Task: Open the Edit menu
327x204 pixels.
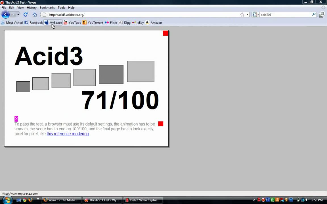Action: pyautogui.click(x=12, y=8)
